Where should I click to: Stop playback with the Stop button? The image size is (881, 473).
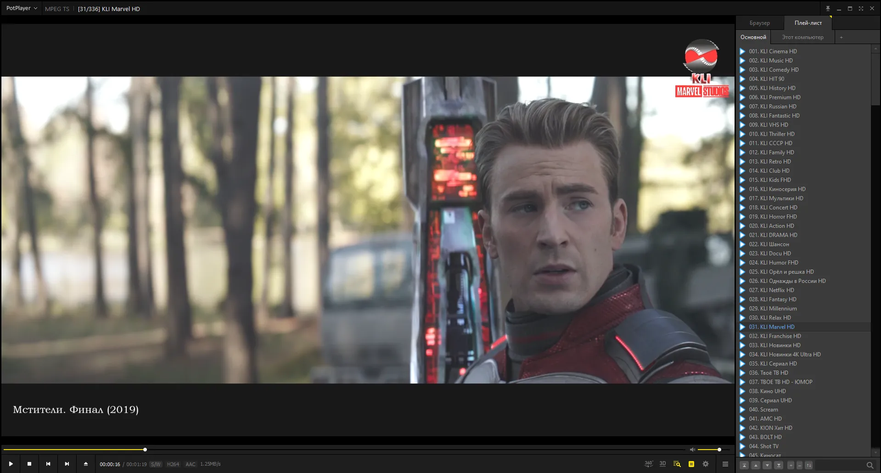pos(29,464)
